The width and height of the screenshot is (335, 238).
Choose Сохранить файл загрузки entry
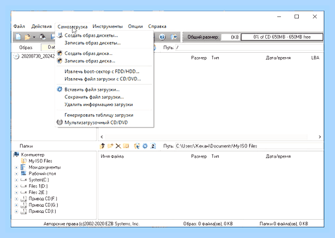(x=104, y=97)
